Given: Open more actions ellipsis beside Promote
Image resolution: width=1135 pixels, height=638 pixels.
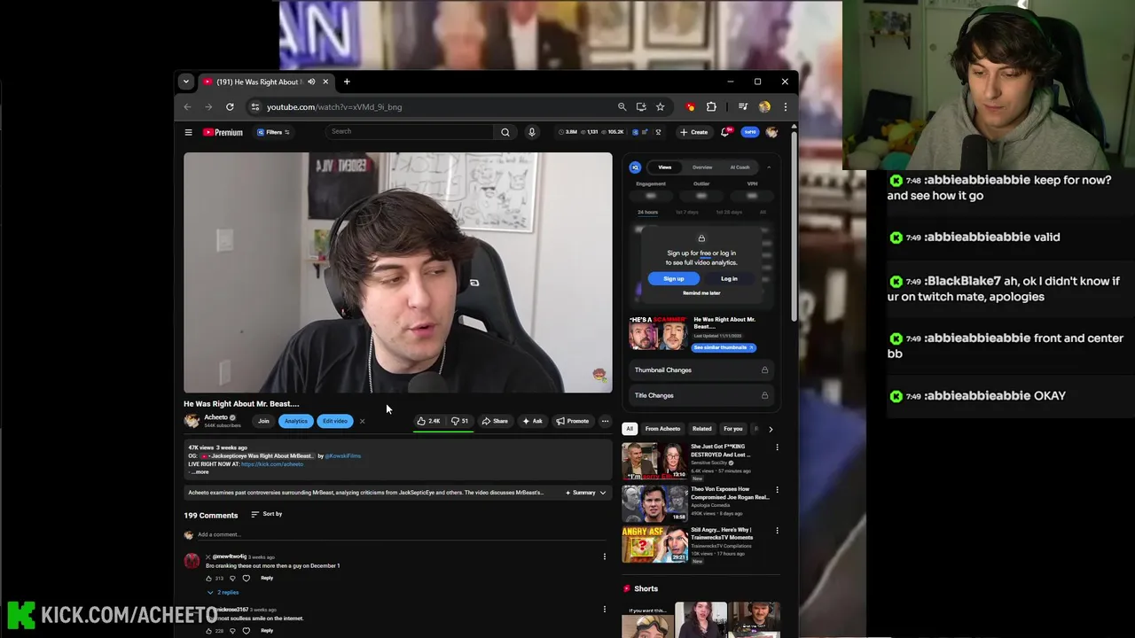Looking at the screenshot, I should (605, 421).
